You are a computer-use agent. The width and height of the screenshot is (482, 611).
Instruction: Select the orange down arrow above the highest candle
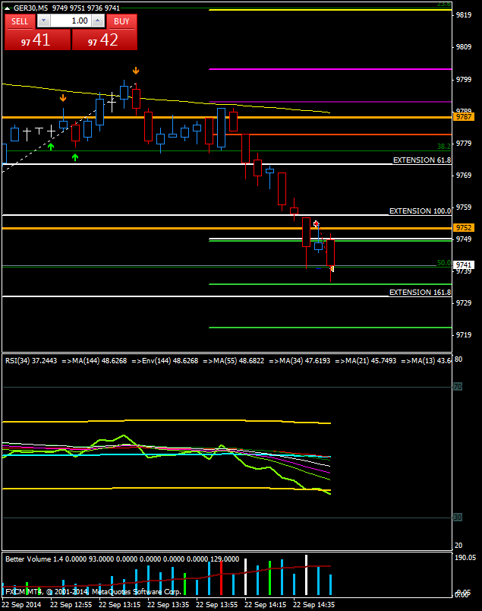[x=136, y=71]
